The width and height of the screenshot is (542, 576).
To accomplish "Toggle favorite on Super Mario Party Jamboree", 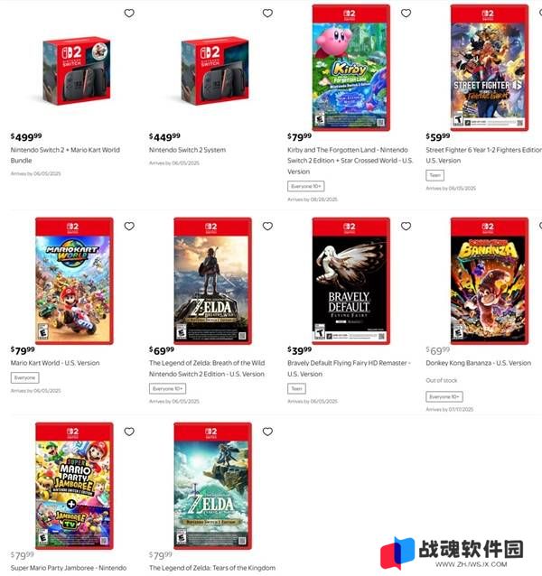I will (x=129, y=432).
